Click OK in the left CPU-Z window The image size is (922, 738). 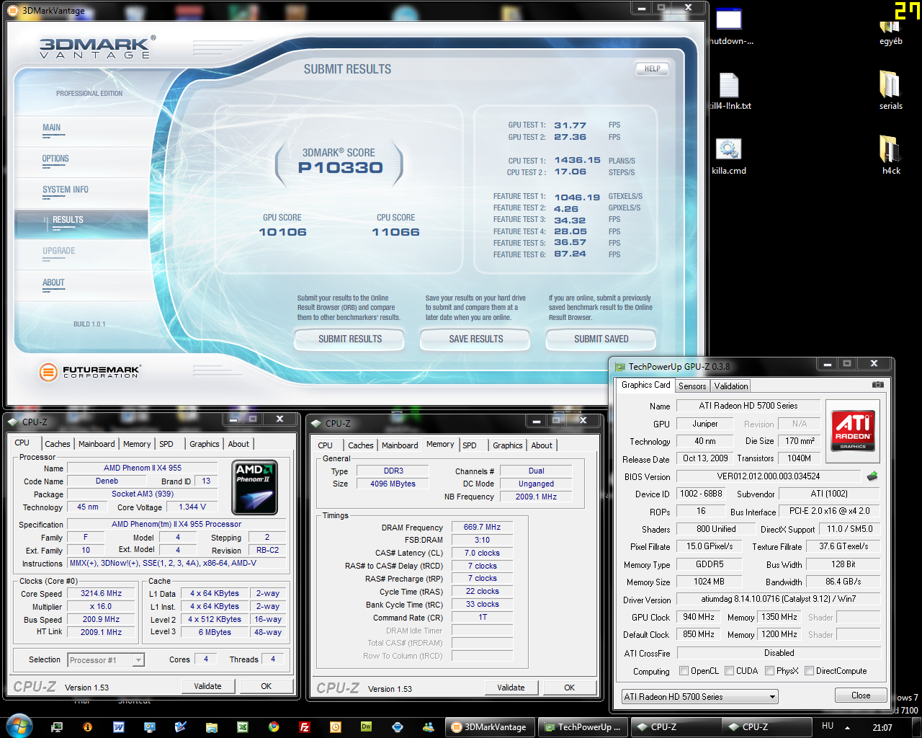click(x=267, y=686)
